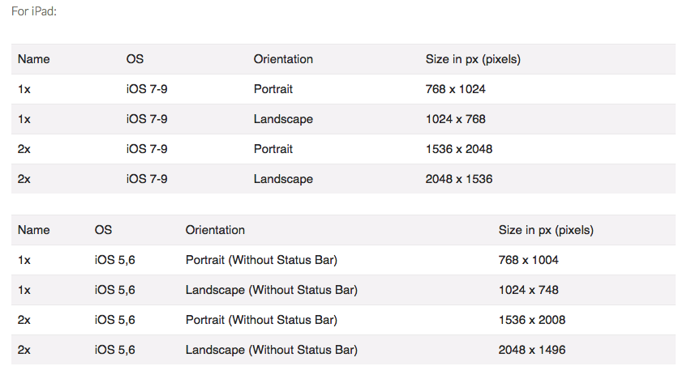Click Portrait cell in the 768 x 1024 row
687x379 pixels.
[273, 89]
